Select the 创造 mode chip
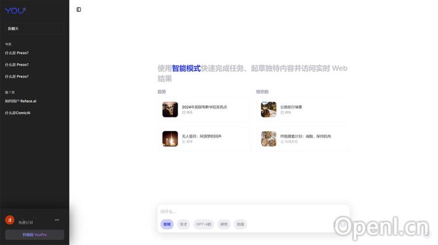The height and width of the screenshot is (245, 438). (x=241, y=224)
